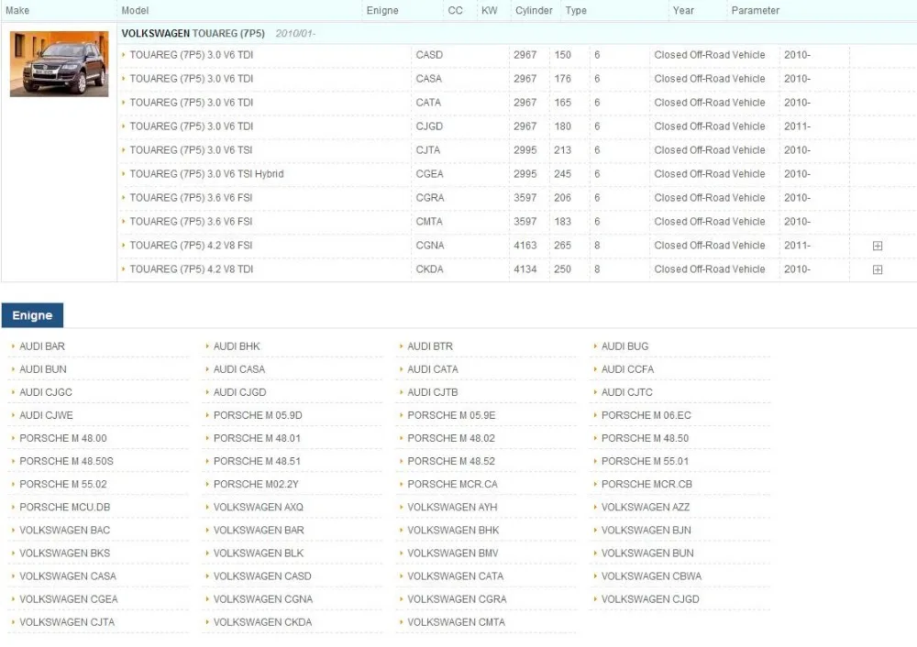Image resolution: width=917 pixels, height=647 pixels.
Task: Open TOUAREG 3.0 V6 TDI with CJGD engine
Action: pyautogui.click(x=192, y=126)
